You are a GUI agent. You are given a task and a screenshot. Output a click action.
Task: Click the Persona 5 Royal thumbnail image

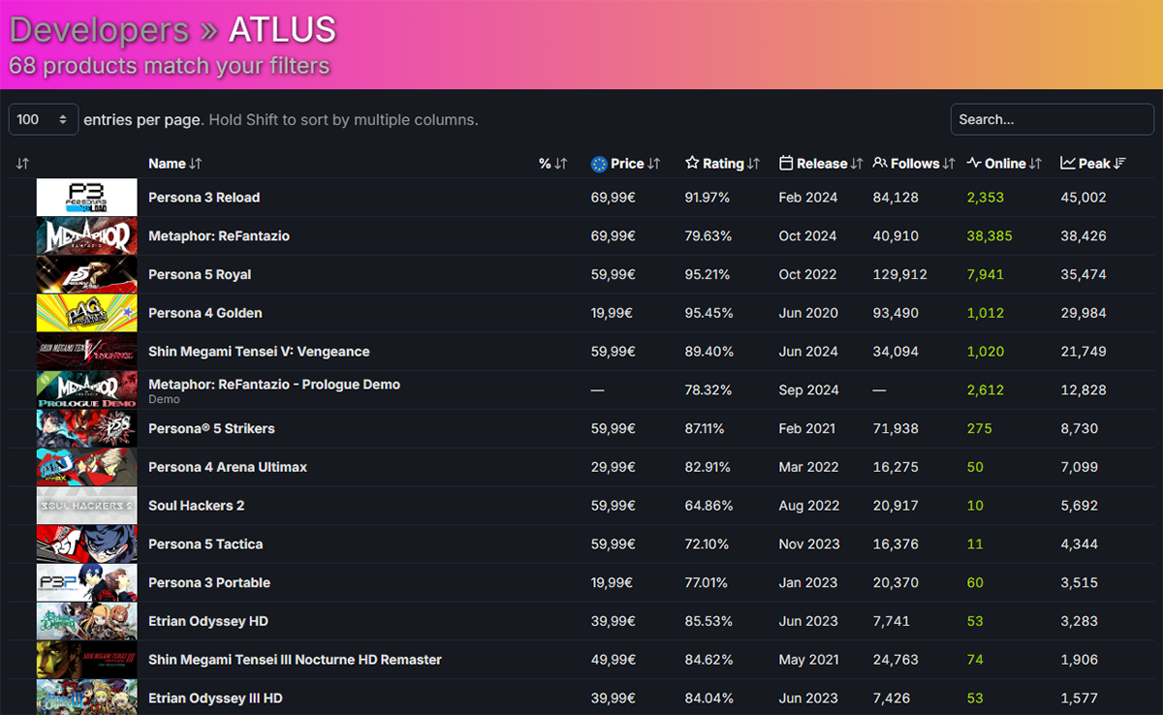tap(86, 274)
